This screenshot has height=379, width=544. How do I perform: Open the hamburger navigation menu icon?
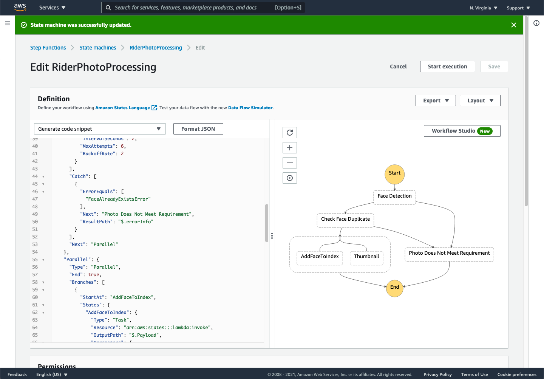point(7,23)
